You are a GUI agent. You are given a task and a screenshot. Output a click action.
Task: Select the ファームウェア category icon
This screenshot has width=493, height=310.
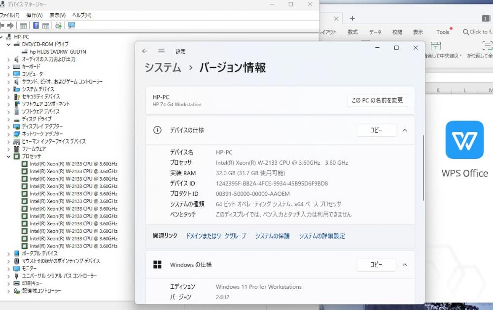(x=17, y=149)
